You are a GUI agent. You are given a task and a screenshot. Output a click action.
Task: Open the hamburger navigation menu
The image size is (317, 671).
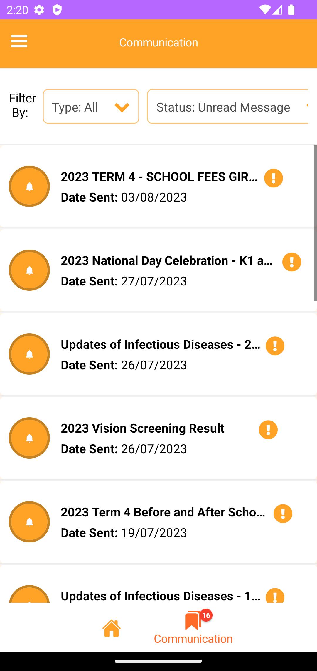(x=19, y=41)
